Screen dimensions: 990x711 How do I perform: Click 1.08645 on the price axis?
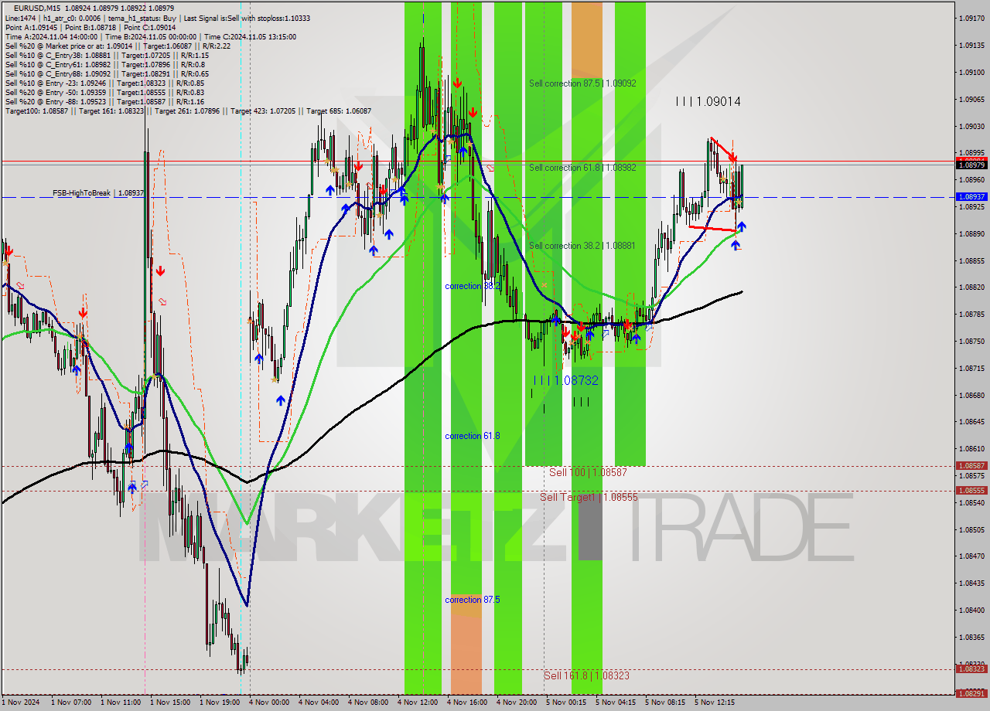tap(971, 421)
